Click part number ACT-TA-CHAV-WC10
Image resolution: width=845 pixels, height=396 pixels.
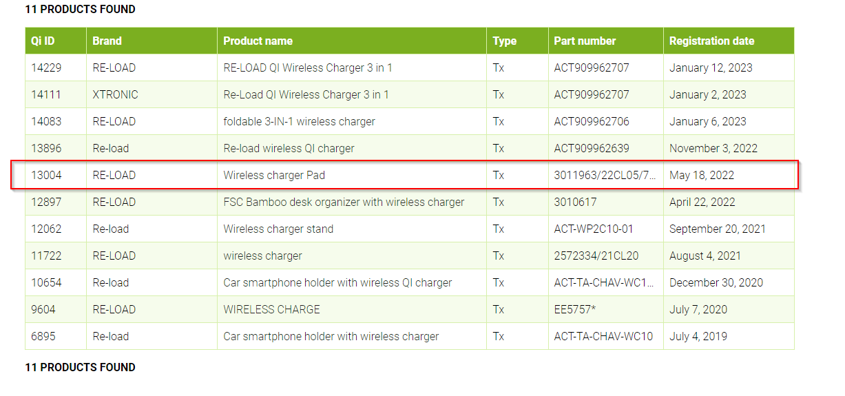pyautogui.click(x=603, y=337)
